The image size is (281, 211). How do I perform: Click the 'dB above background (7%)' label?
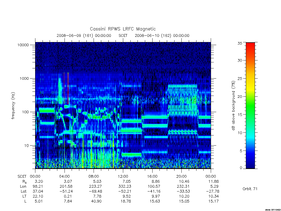(x=233, y=106)
